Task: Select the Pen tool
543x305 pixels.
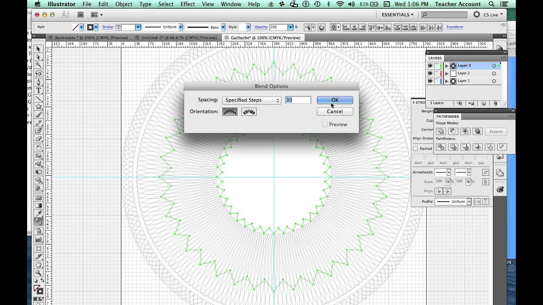Action: tap(39, 82)
